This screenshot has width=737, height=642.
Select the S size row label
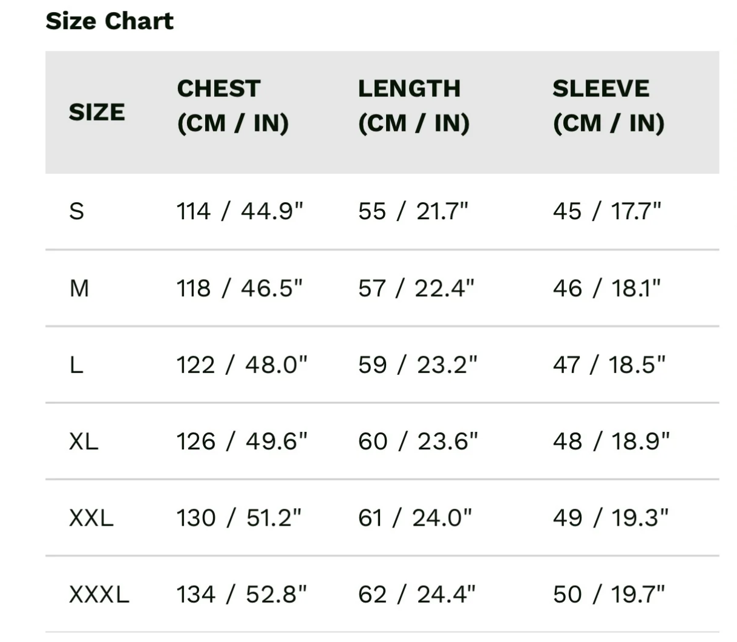coord(77,211)
